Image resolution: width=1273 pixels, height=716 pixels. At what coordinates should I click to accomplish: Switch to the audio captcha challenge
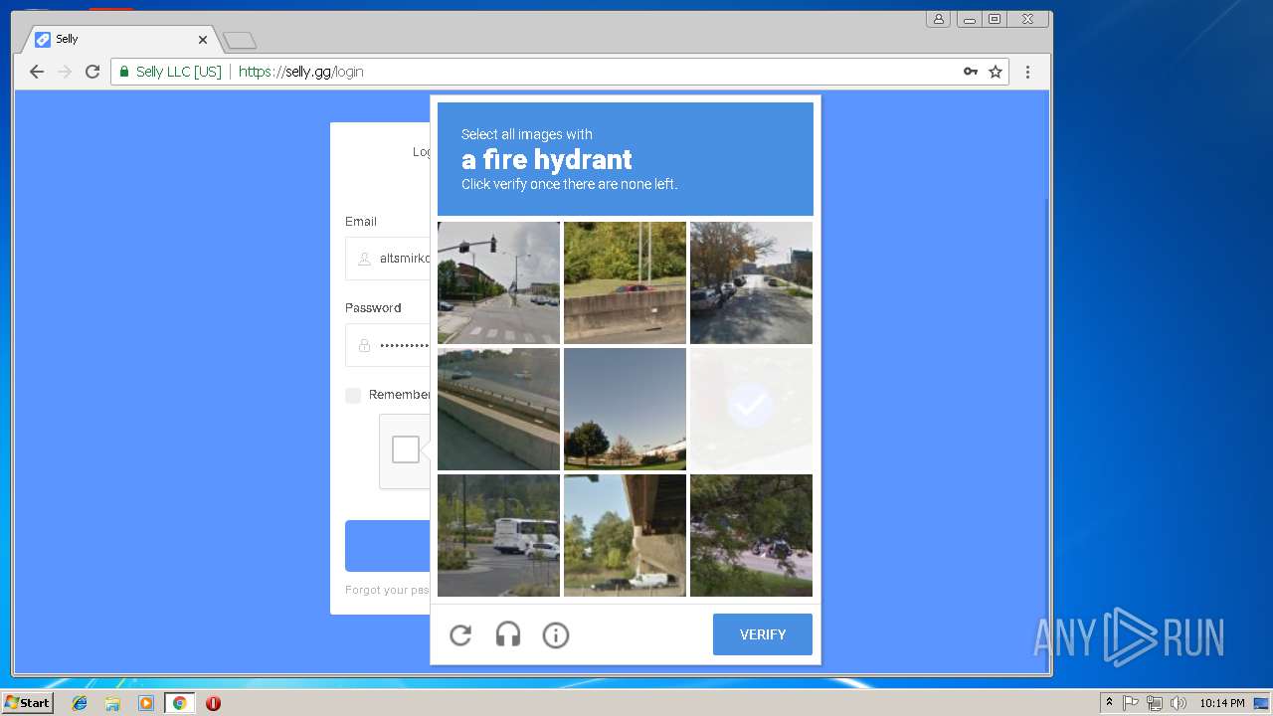(508, 634)
